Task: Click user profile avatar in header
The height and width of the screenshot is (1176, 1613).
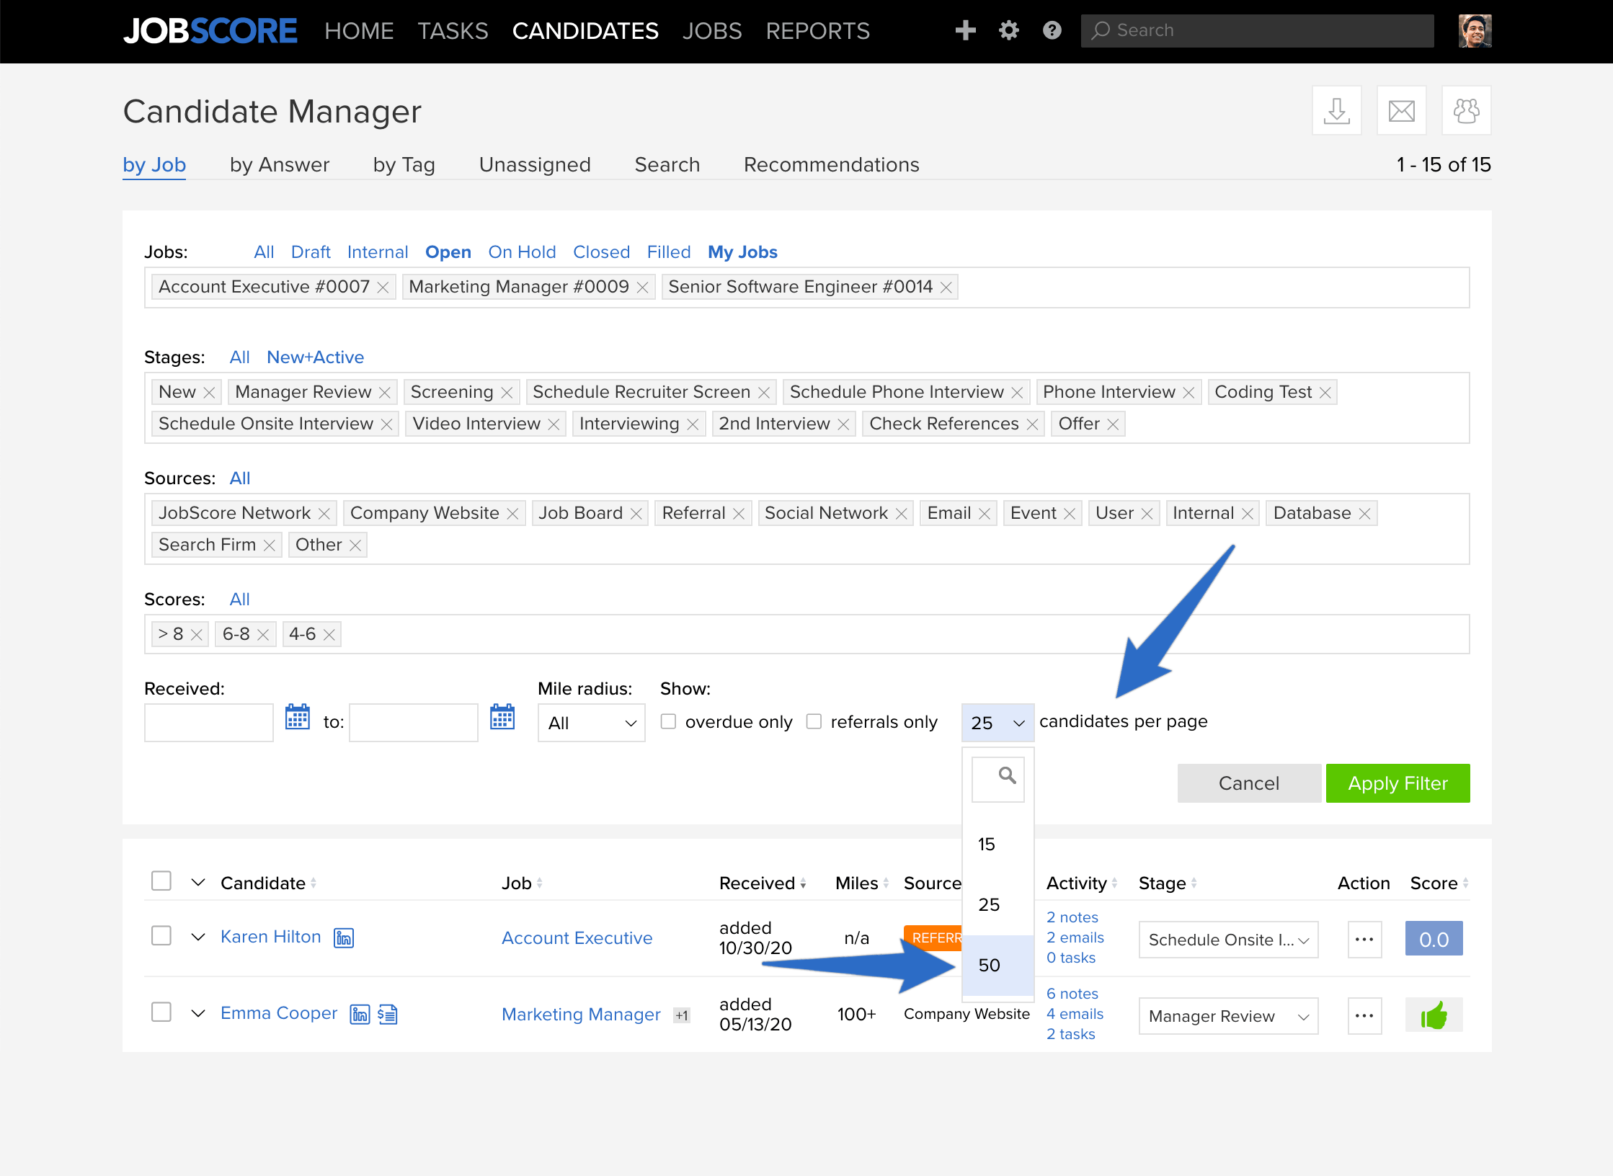Action: pyautogui.click(x=1475, y=30)
